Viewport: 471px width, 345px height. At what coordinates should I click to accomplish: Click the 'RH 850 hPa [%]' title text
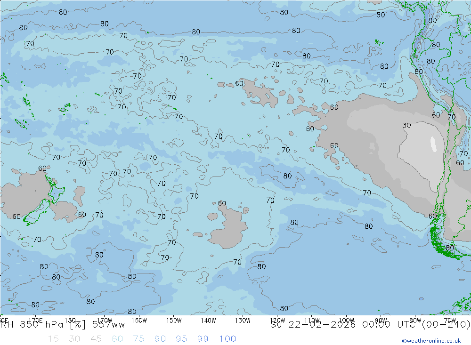(43, 325)
